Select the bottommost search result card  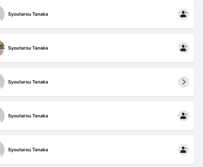click(97, 150)
